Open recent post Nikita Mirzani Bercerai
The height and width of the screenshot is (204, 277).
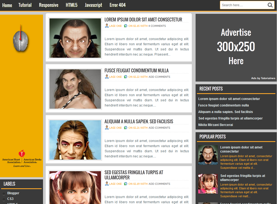(x=216, y=125)
